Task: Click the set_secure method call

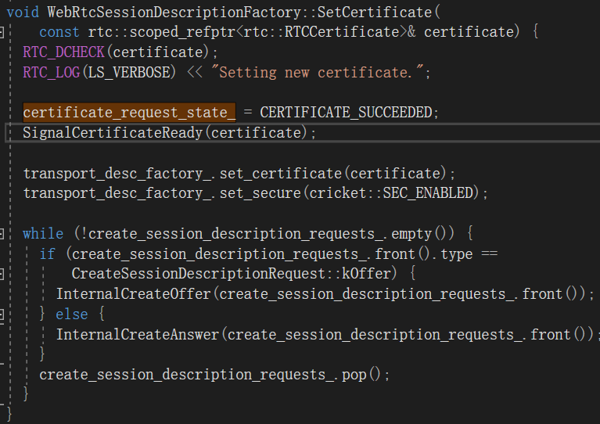Action: tap(266, 193)
